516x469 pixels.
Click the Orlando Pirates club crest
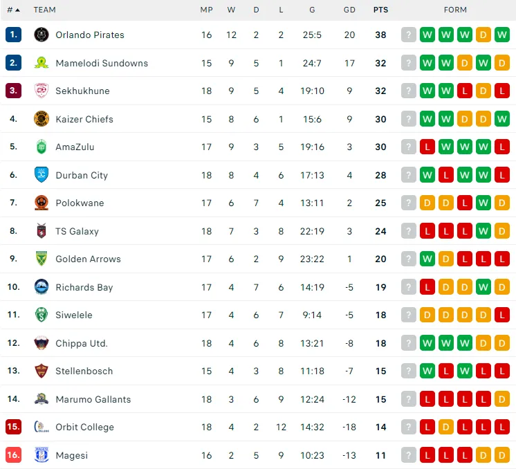[x=42, y=35]
